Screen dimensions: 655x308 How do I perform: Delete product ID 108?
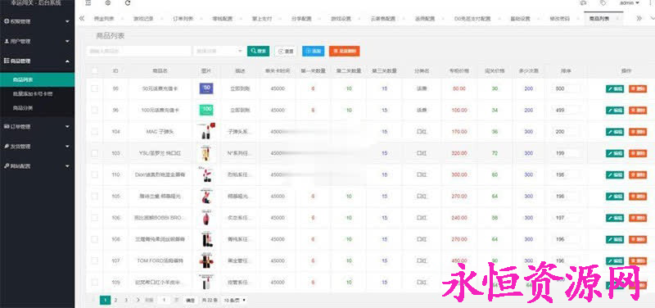click(x=638, y=239)
